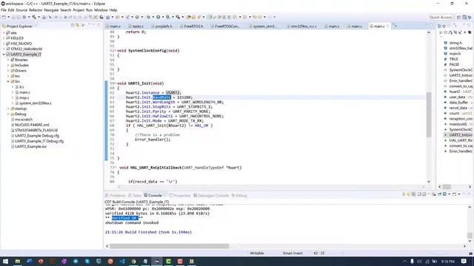Show the hidden editor tabs list
This screenshot has width=474, height=266.
pos(395,27)
